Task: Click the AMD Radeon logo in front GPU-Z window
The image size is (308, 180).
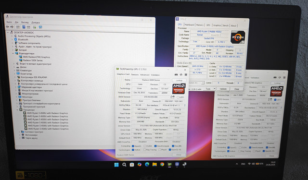Action: pos(179,89)
